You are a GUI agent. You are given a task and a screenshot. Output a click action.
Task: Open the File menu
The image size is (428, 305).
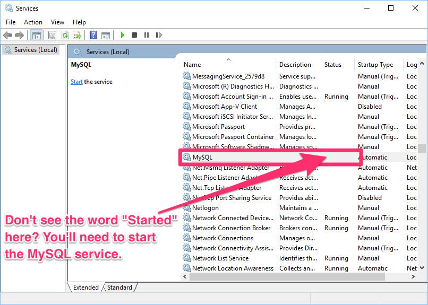[x=11, y=22]
